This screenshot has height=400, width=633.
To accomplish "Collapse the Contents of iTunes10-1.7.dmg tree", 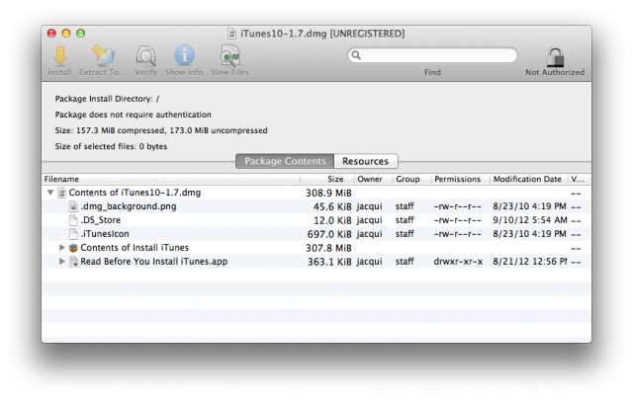I will (50, 193).
